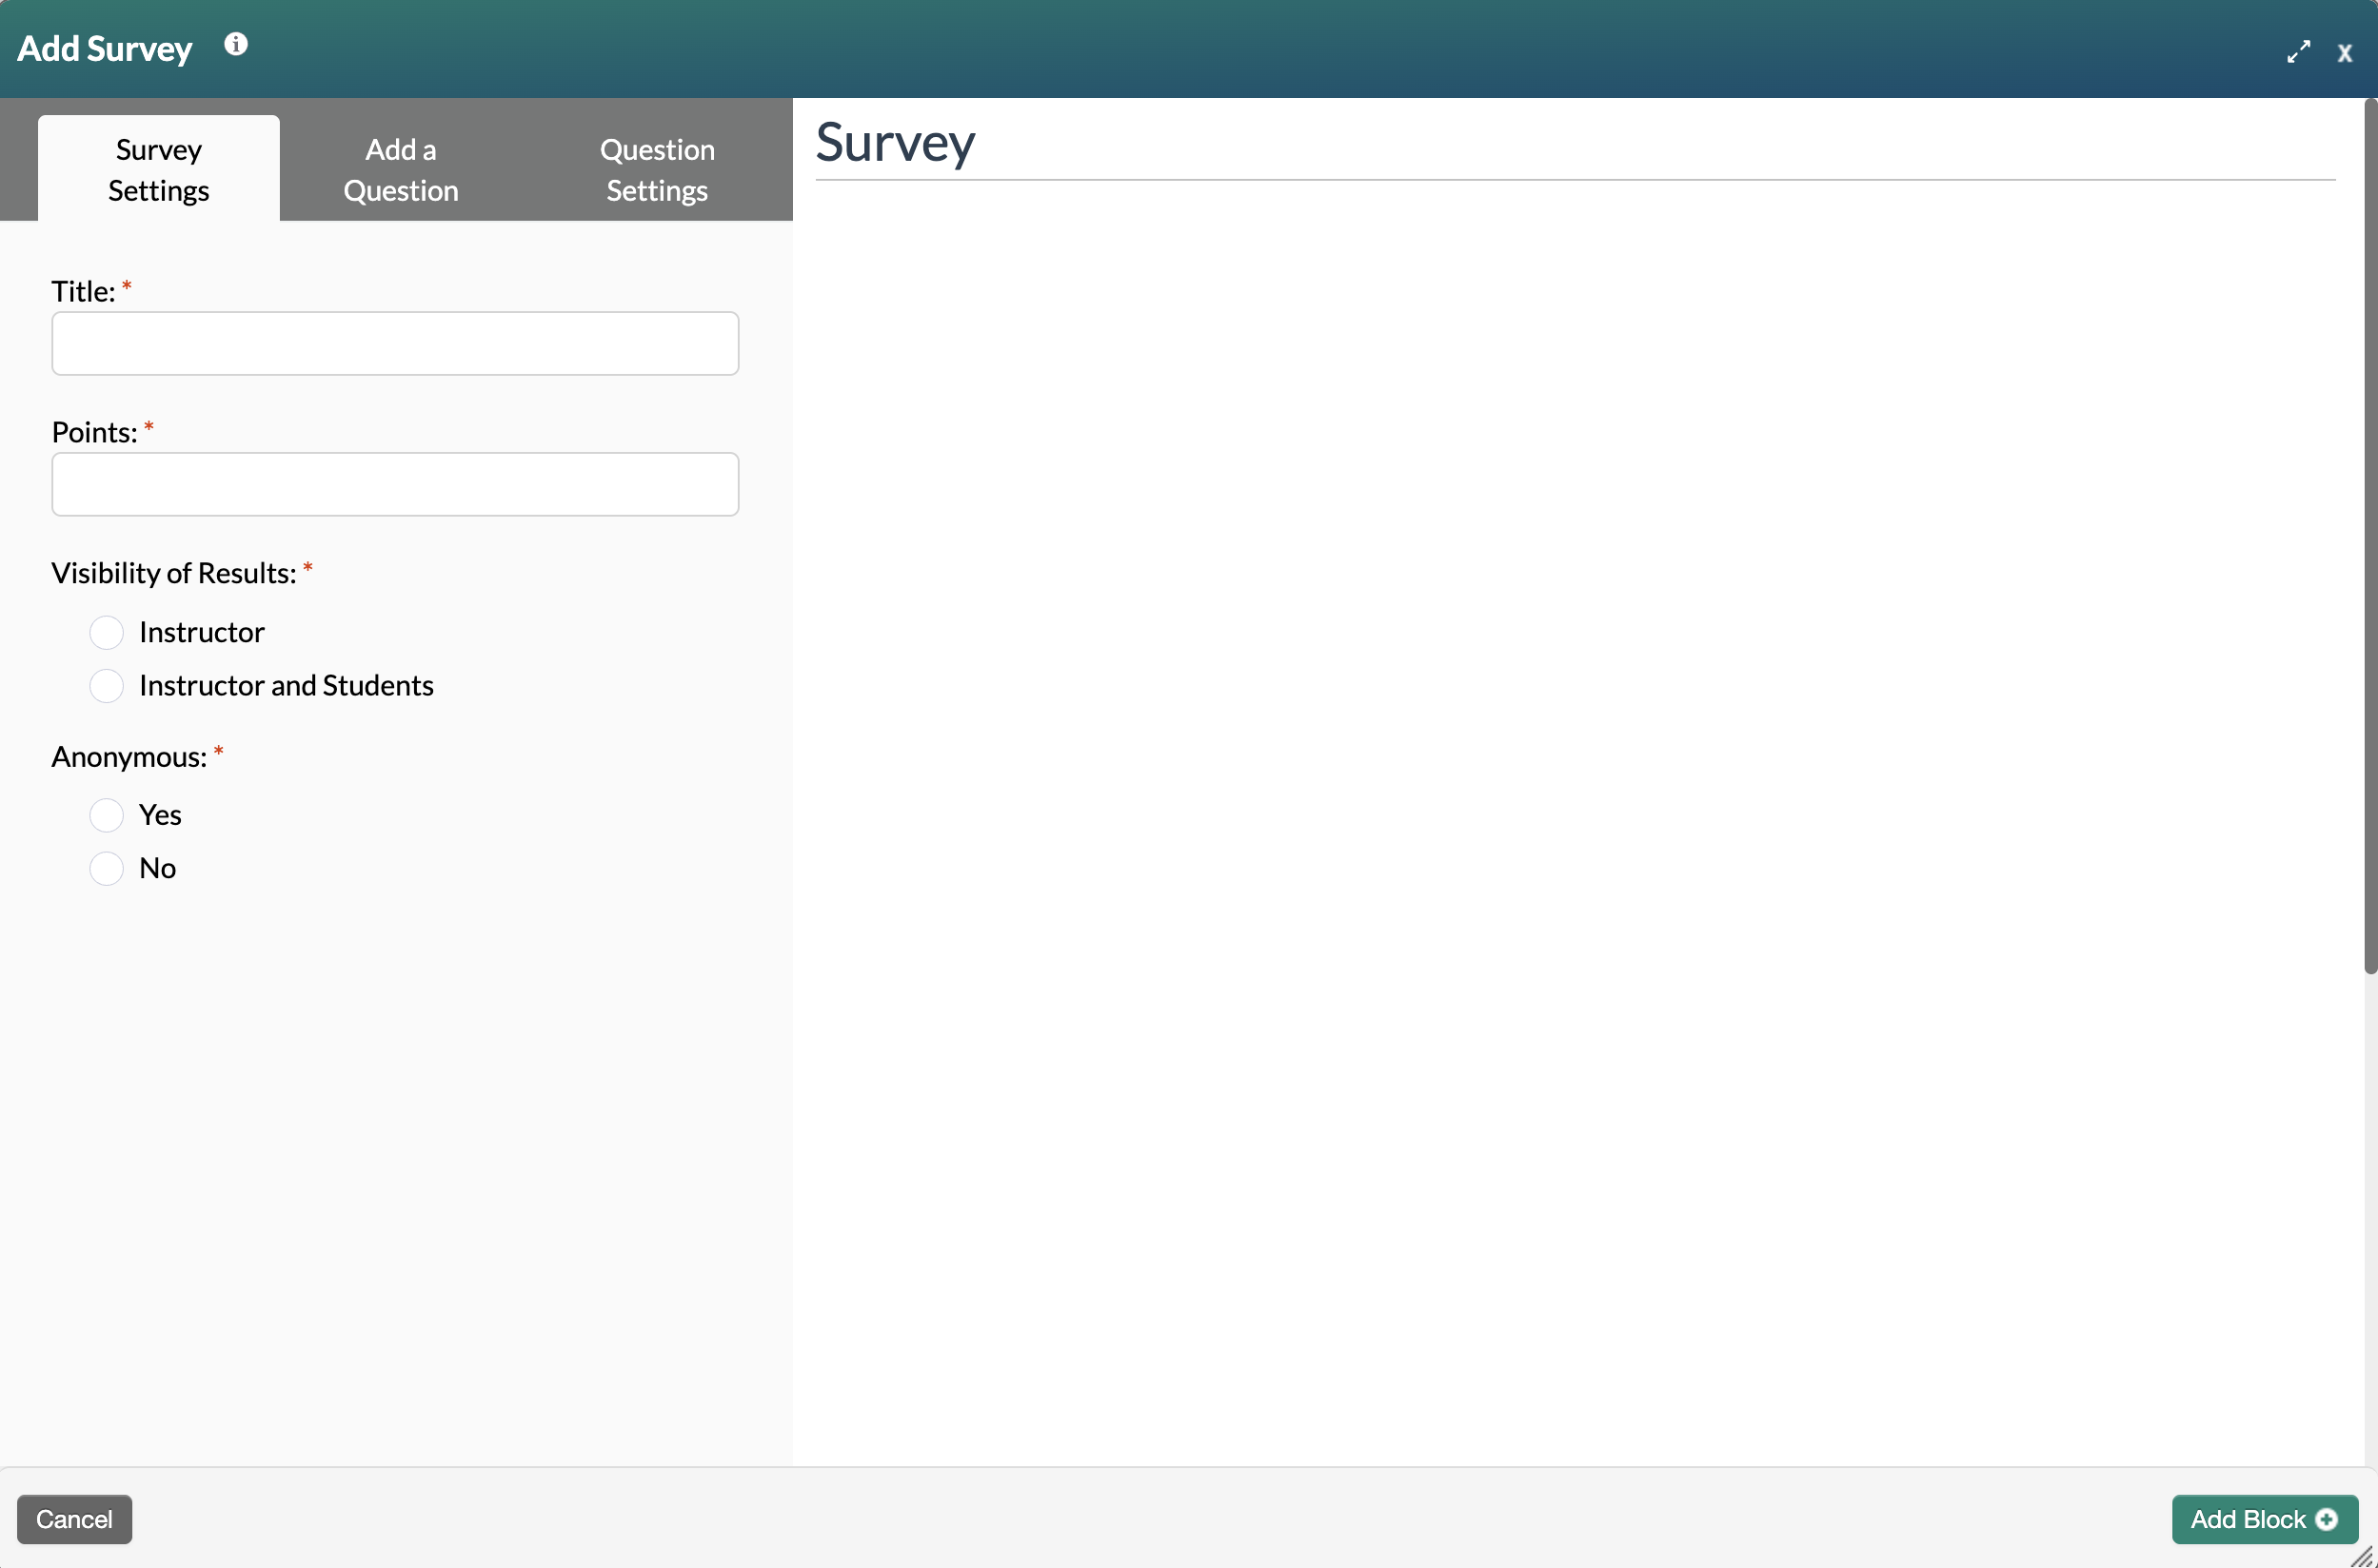Click the Survey heading text
The height and width of the screenshot is (1568, 2378).
(896, 143)
